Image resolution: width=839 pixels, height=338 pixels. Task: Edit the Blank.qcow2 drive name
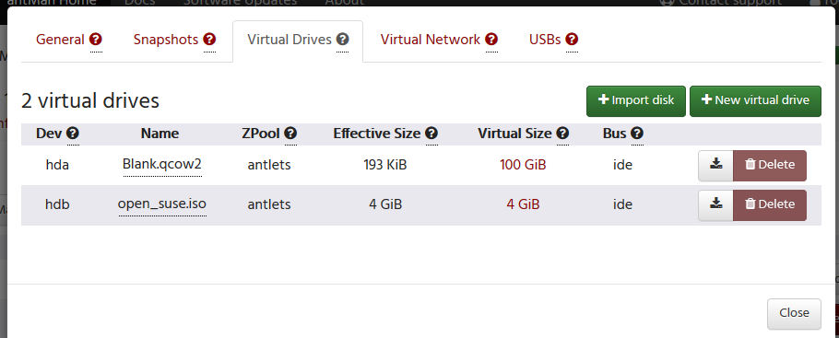162,165
